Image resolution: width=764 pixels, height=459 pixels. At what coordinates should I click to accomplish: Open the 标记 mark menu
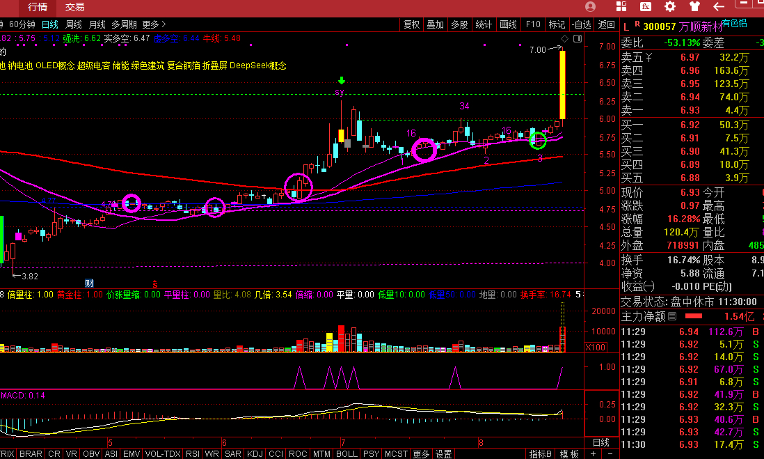557,24
